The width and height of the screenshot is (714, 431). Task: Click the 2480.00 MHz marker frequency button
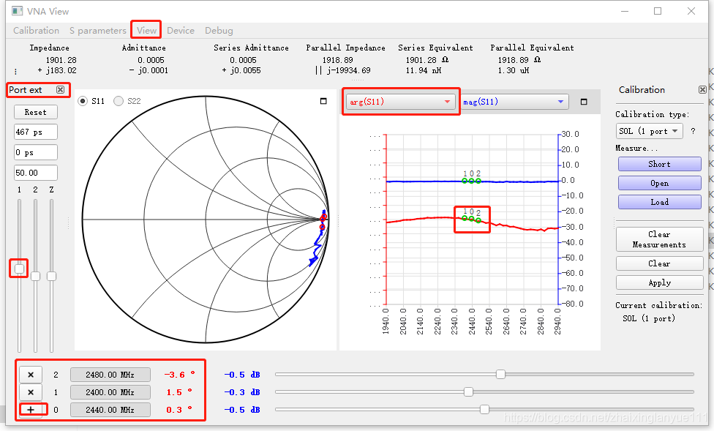[x=110, y=375]
